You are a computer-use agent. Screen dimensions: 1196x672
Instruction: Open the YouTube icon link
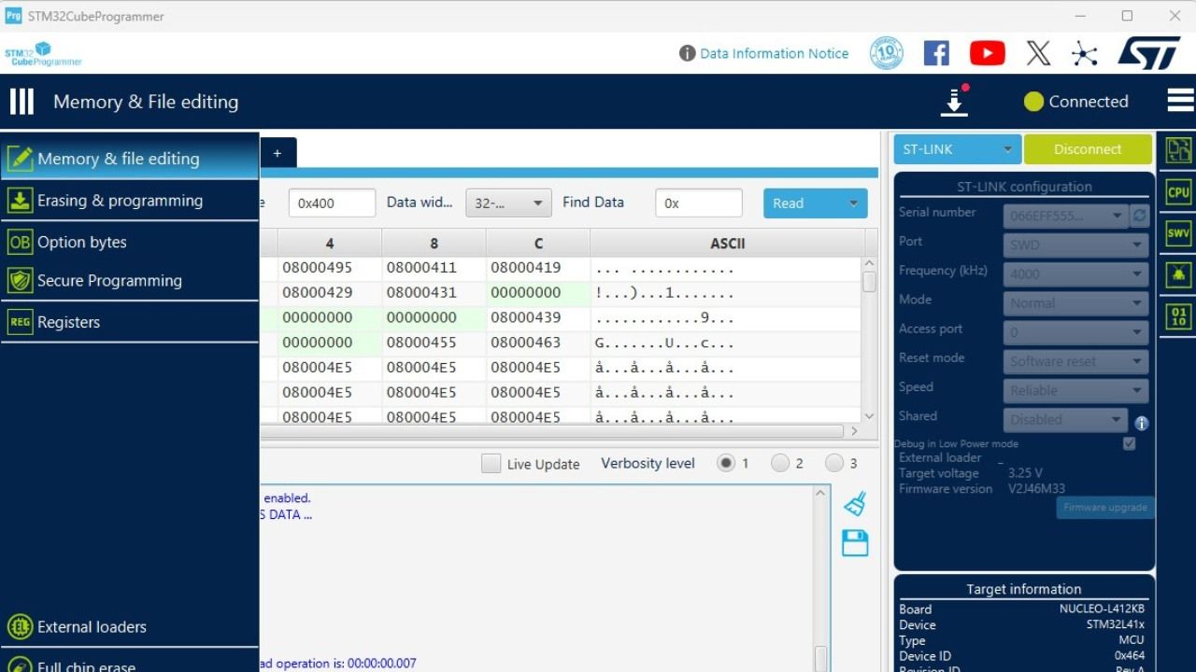(988, 53)
